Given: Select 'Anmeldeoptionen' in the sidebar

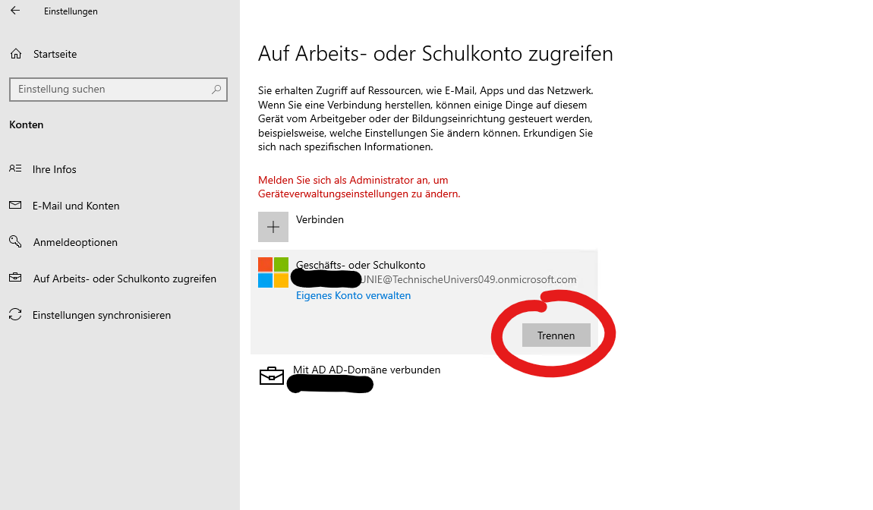Looking at the screenshot, I should [x=75, y=242].
